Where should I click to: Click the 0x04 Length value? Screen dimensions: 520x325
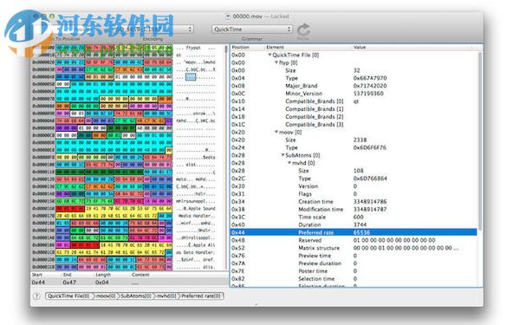(x=101, y=283)
